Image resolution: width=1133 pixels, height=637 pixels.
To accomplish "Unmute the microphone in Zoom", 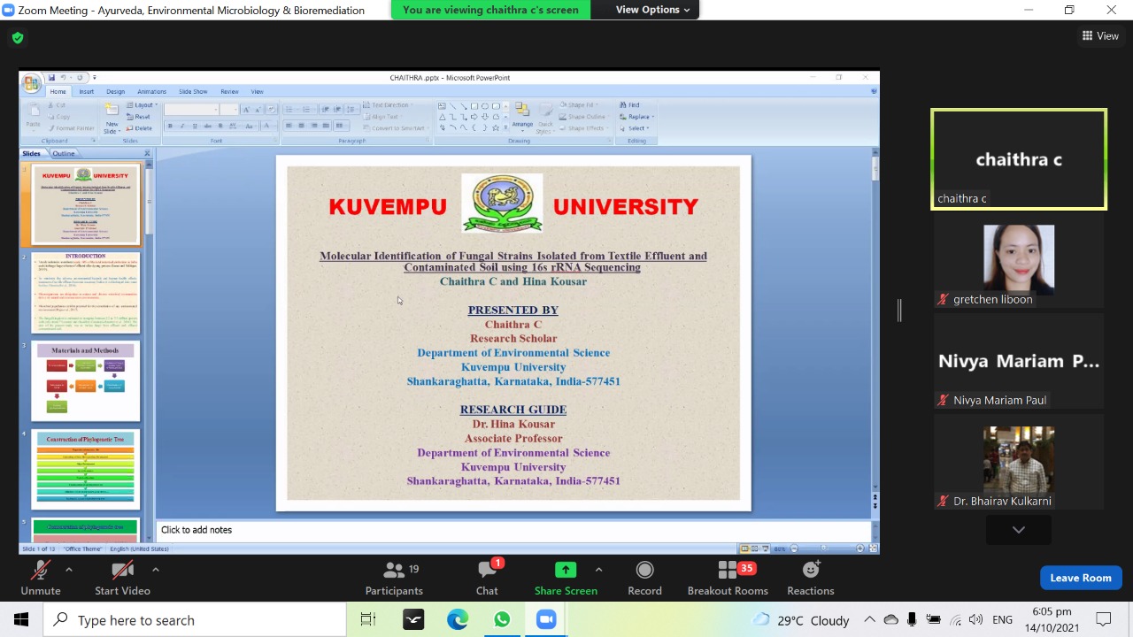I will (x=41, y=578).
